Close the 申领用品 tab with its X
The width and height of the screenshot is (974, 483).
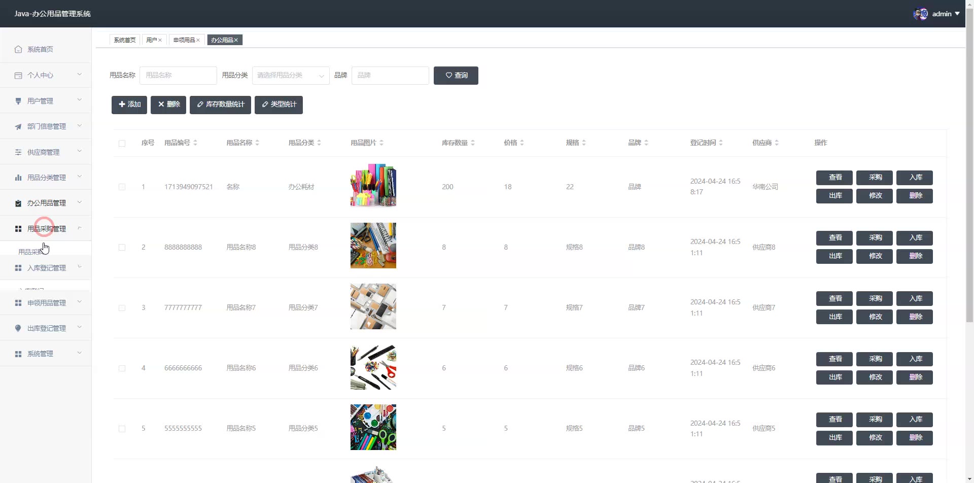(198, 40)
